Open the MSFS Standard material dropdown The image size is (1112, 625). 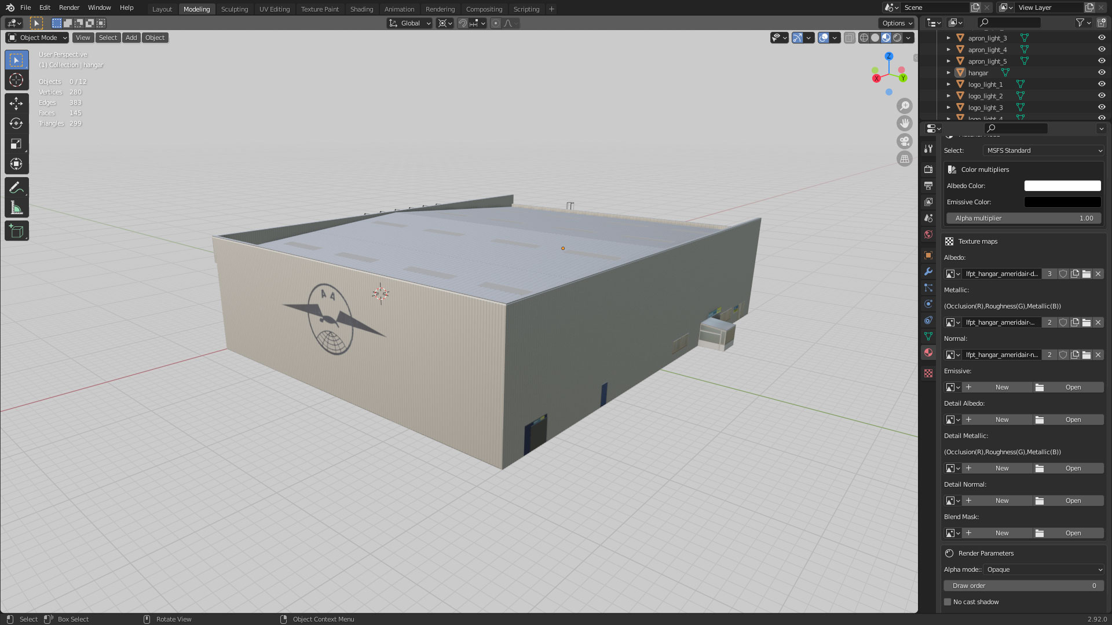pos(1044,150)
